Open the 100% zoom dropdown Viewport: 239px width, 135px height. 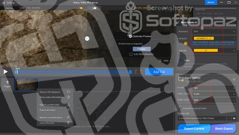coord(167,61)
